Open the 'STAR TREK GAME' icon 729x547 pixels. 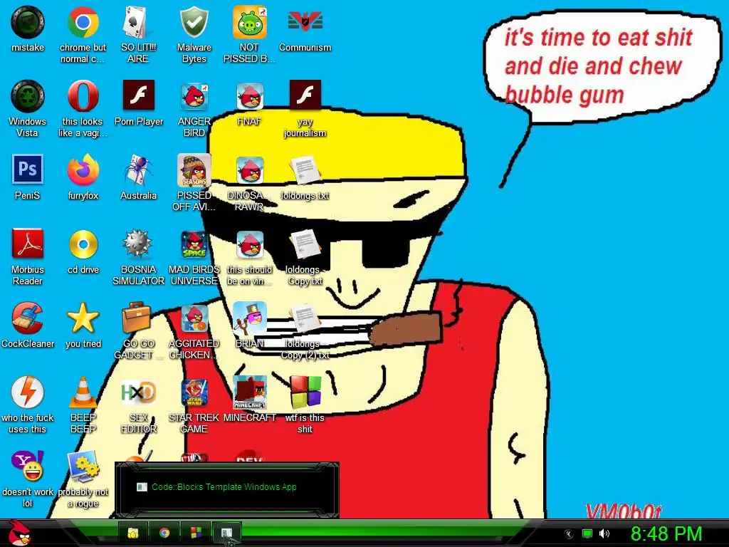[x=194, y=392]
